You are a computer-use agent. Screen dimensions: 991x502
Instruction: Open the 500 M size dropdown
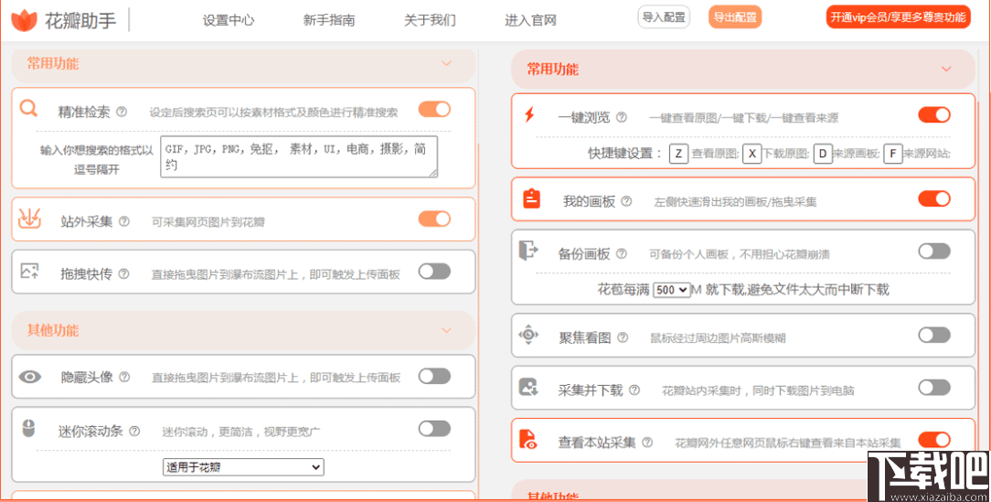pyautogui.click(x=671, y=290)
